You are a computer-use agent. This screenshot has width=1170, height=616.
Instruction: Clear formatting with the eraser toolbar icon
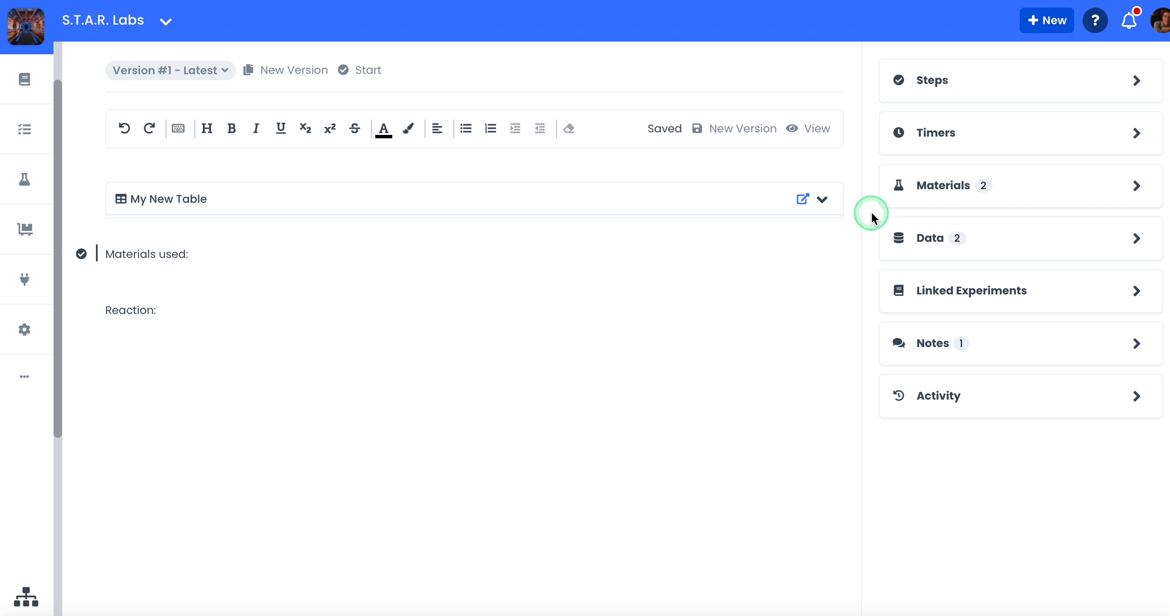coord(568,129)
